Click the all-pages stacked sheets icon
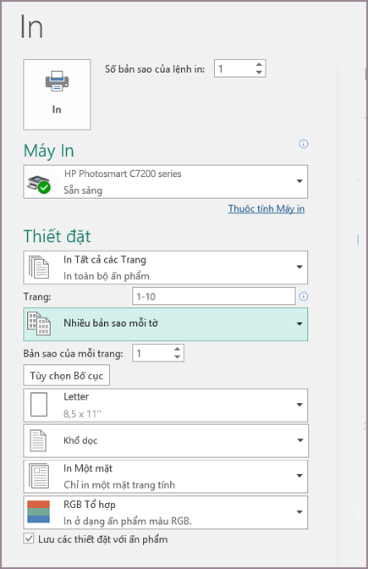 pos(39,268)
